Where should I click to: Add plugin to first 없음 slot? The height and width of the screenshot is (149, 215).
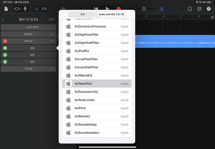tap(5, 48)
